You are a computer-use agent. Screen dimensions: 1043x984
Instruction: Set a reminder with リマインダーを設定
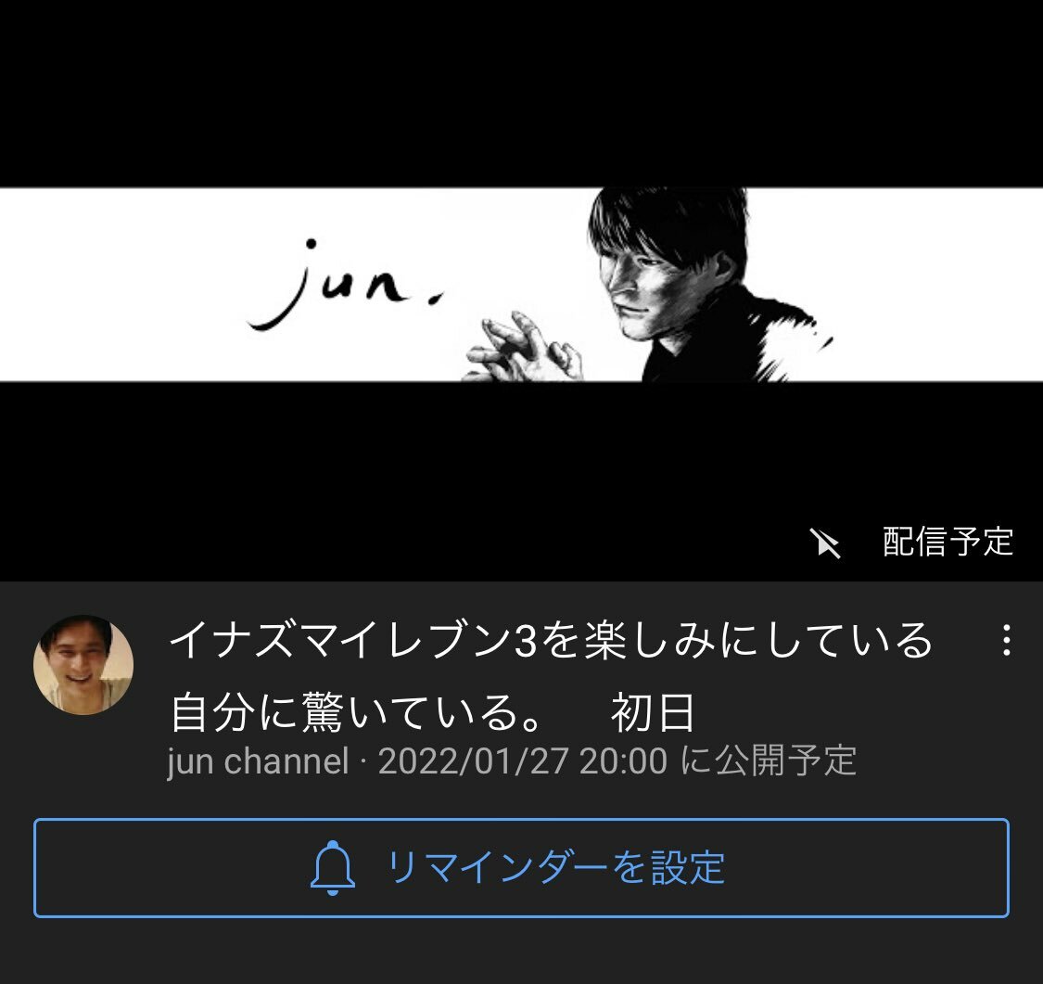521,868
